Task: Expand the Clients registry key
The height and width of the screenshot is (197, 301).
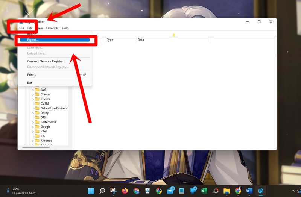Action: [x=33, y=99]
